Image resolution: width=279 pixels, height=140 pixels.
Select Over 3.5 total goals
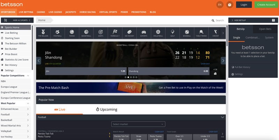[x=179, y=137]
